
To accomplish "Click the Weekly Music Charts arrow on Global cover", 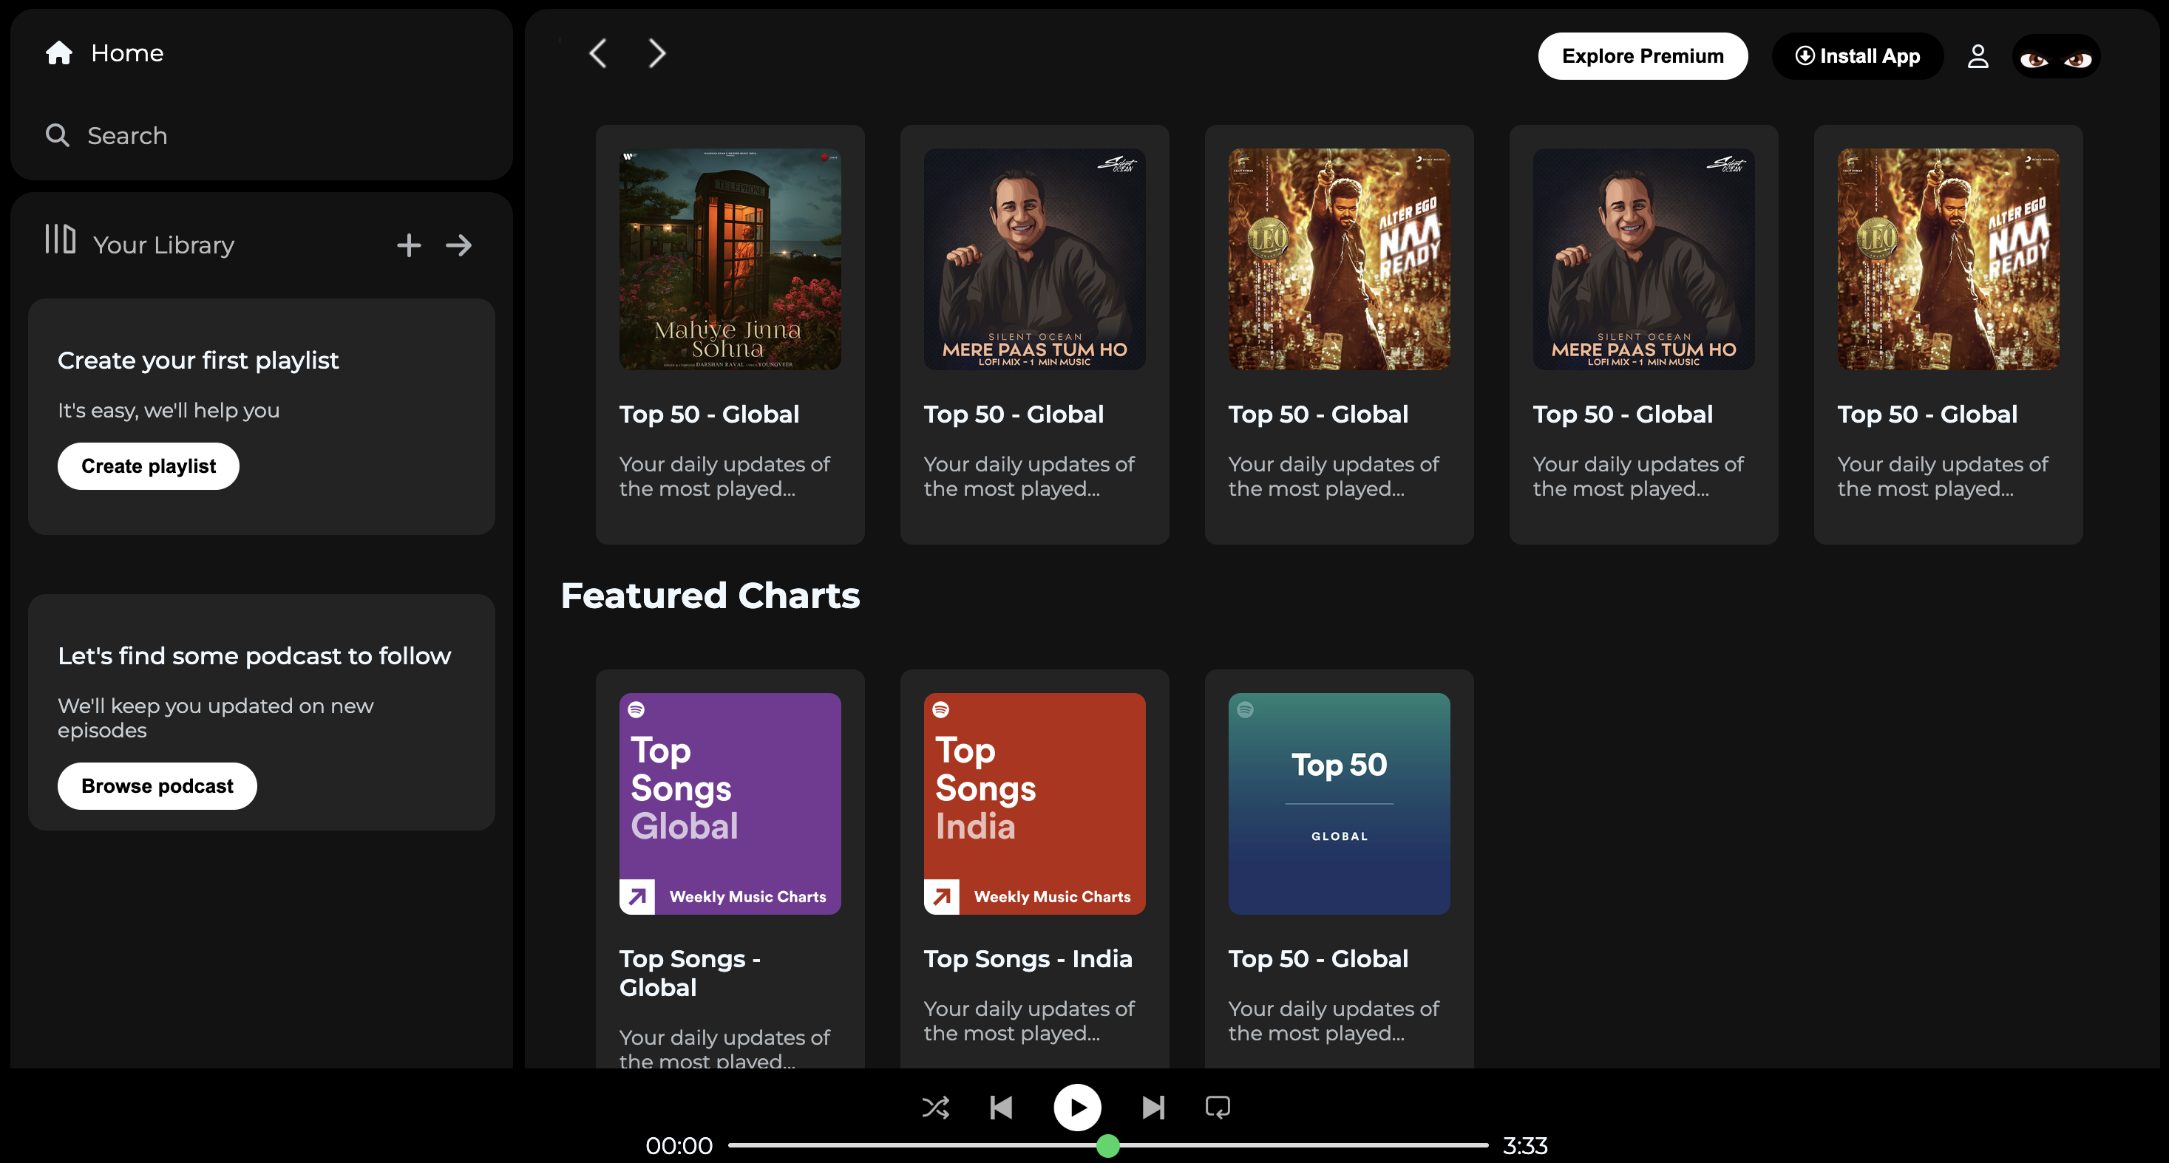I will (637, 897).
